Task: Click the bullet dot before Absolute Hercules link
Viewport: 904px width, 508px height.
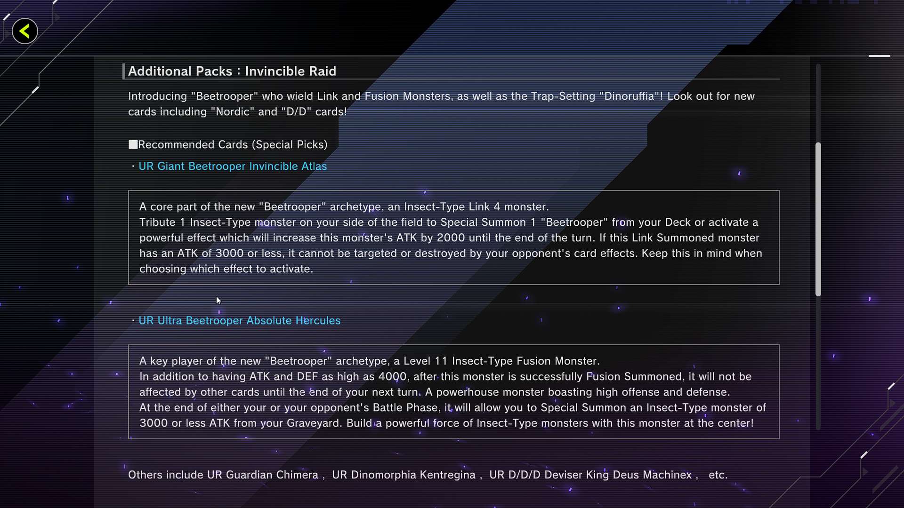Action: 133,321
